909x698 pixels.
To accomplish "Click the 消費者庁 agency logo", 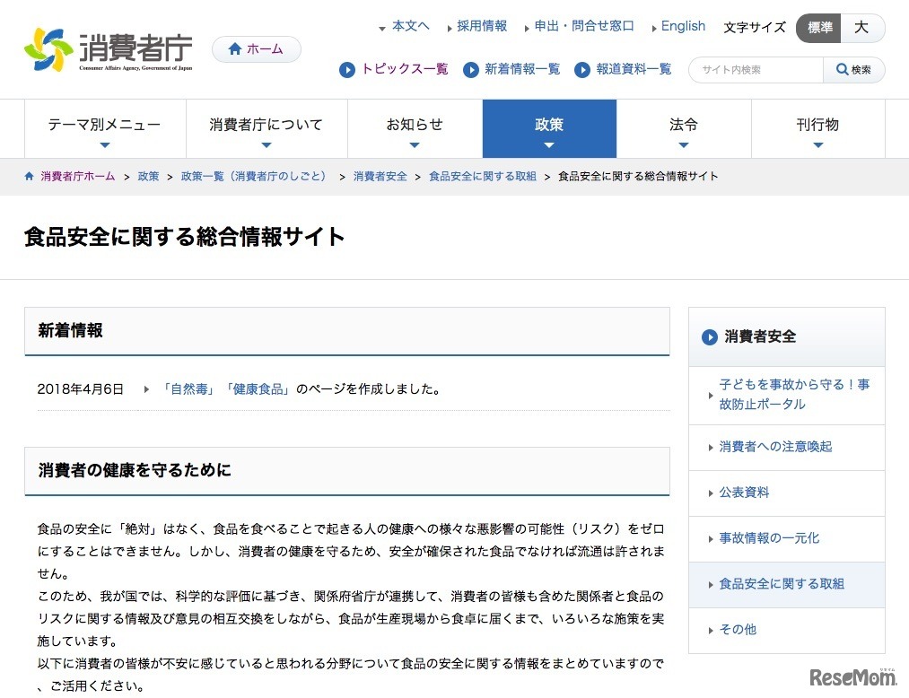I will pos(106,48).
